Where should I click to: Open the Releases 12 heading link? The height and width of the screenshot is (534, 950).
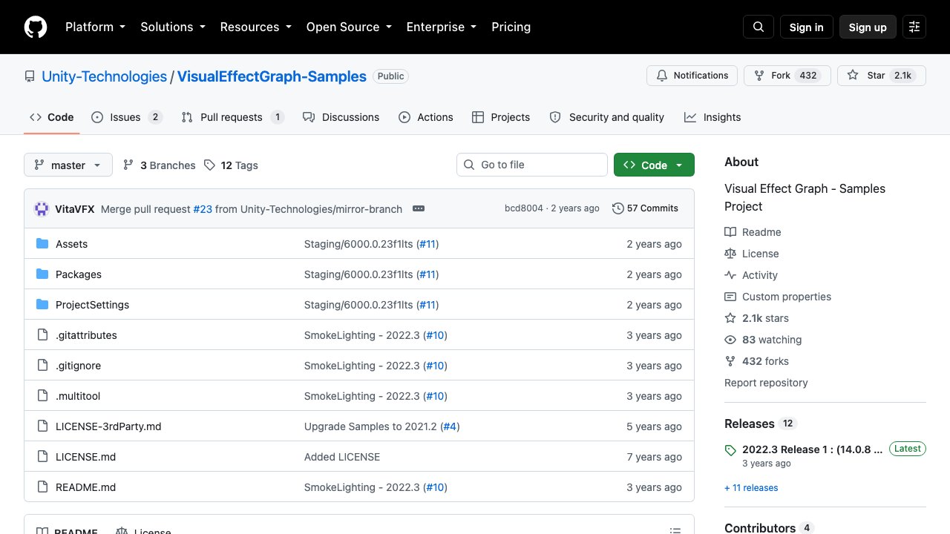point(761,423)
